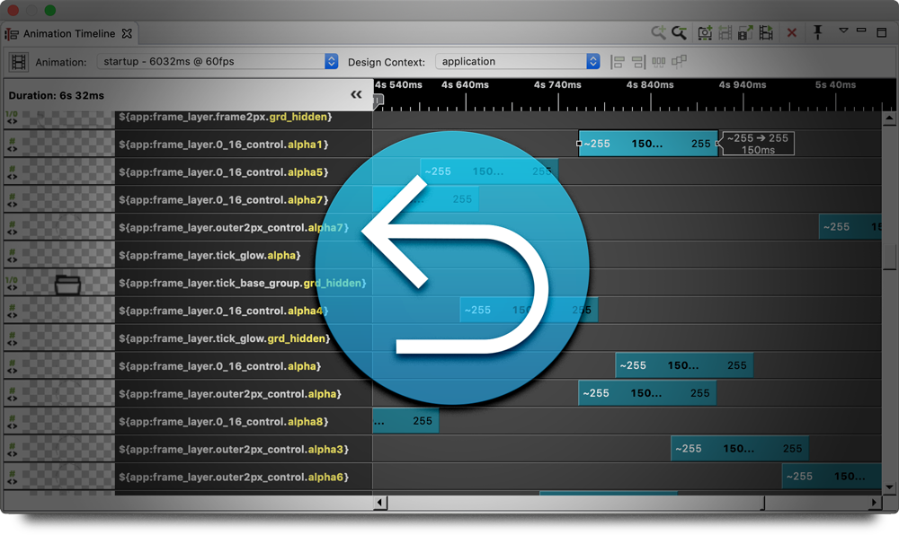Click the filmstrip play icon in the toolbar

tap(766, 32)
